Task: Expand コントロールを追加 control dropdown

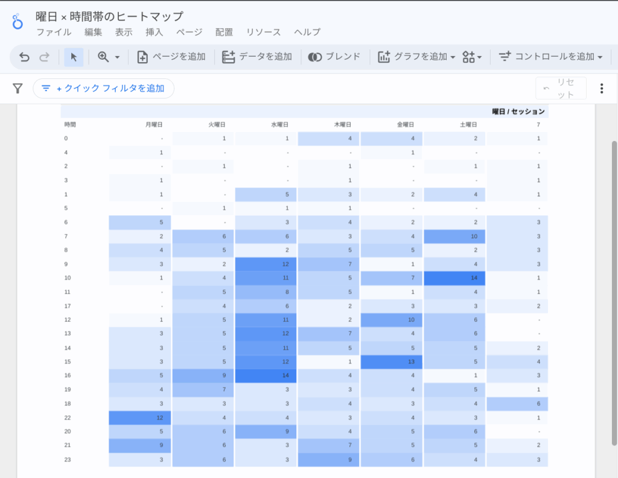Action: pos(550,57)
